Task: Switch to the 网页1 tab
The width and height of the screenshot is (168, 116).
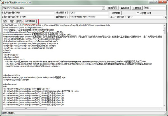Action: 13,22
